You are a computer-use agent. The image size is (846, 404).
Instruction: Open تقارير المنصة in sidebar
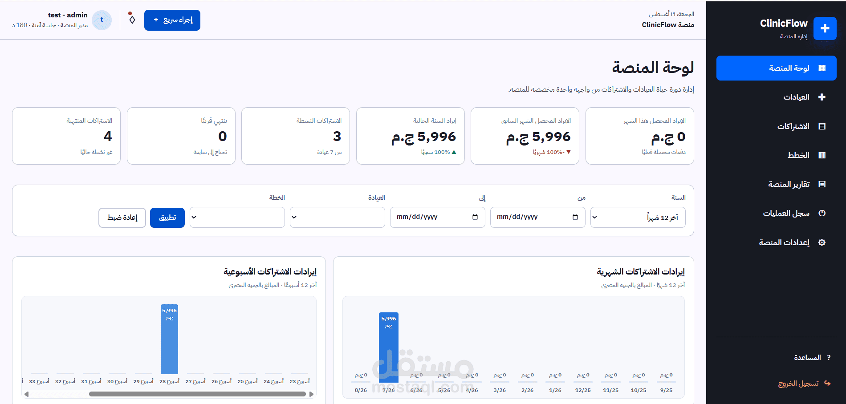tap(776, 184)
